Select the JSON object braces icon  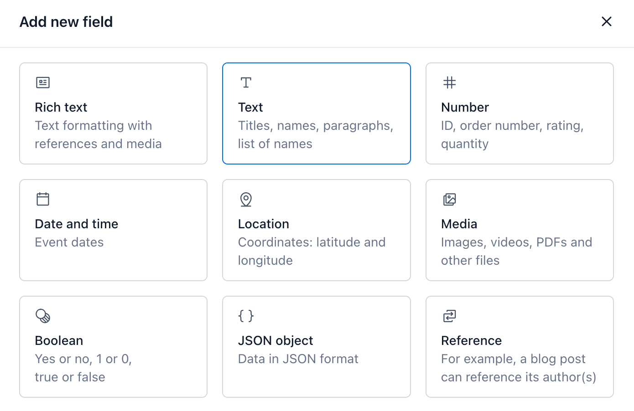(246, 316)
